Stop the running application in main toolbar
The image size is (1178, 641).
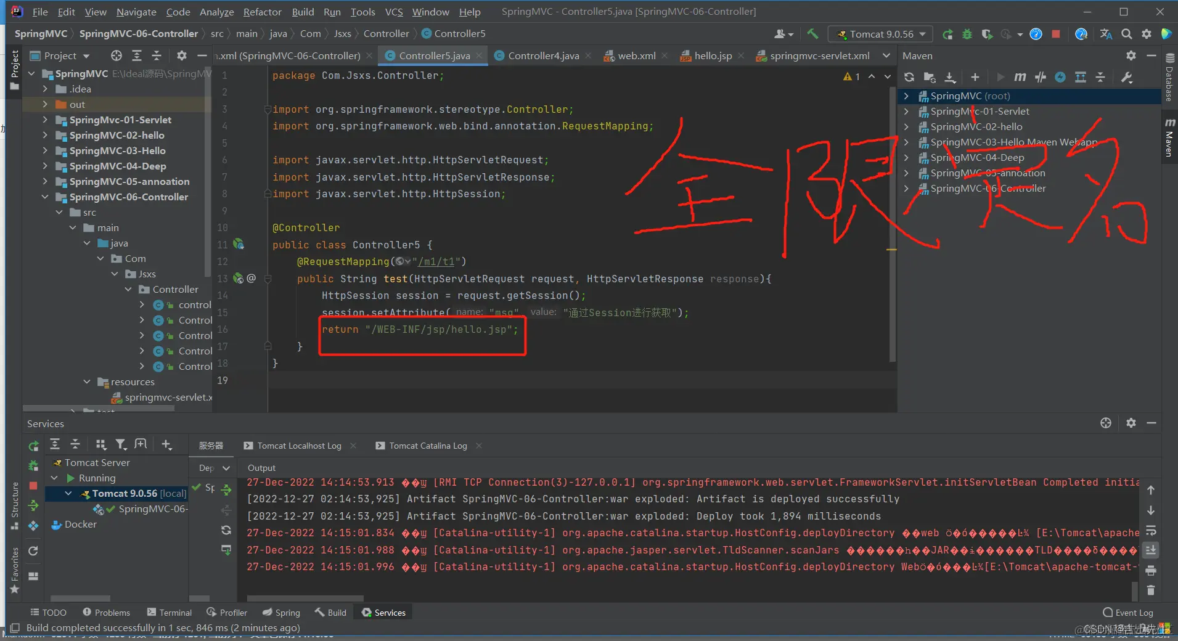click(x=1056, y=34)
